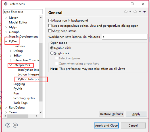Click the Forward navigation arrow icon
This screenshot has width=150, height=132.
(135, 12)
